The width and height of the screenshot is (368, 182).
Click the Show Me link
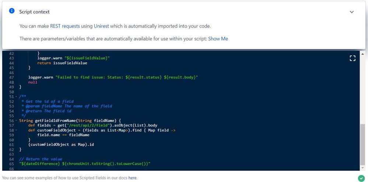(x=218, y=39)
